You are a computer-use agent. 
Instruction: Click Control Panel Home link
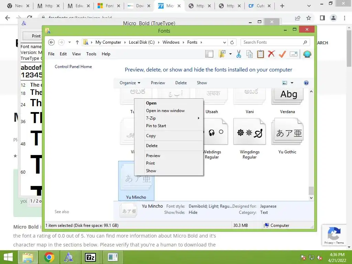click(x=73, y=67)
